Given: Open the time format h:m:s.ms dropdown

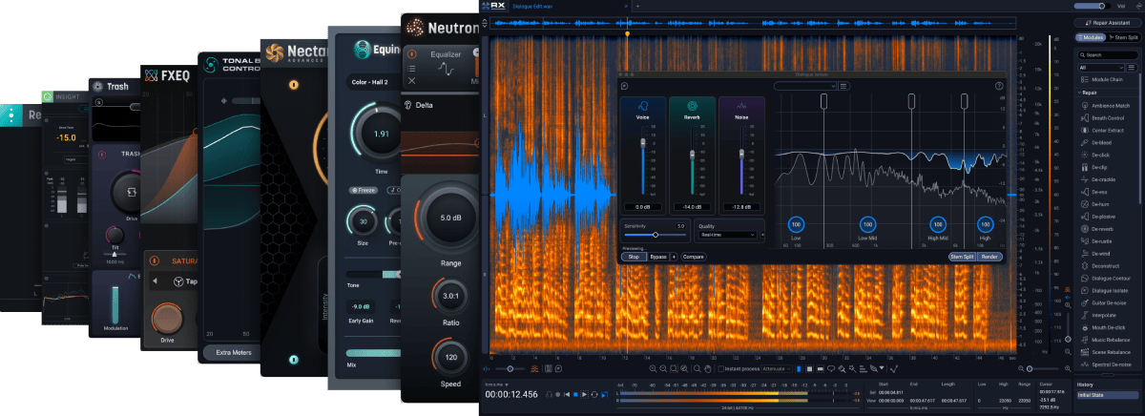Looking at the screenshot, I should 496,385.
